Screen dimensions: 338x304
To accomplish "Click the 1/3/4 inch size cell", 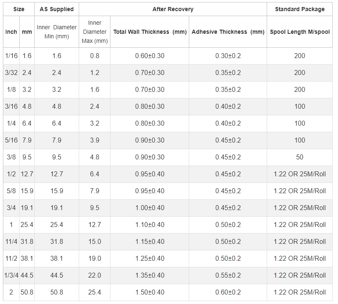I will click(11, 275).
